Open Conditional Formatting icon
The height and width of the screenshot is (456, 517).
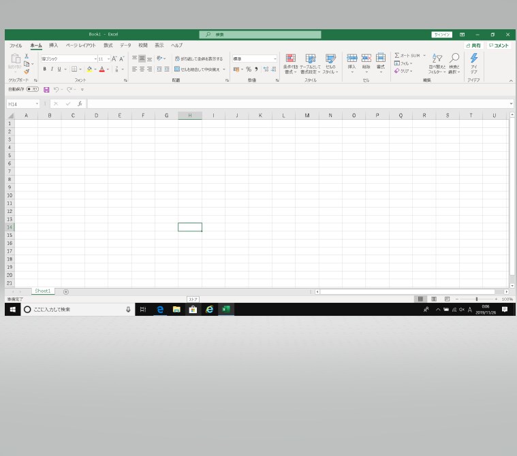point(290,59)
